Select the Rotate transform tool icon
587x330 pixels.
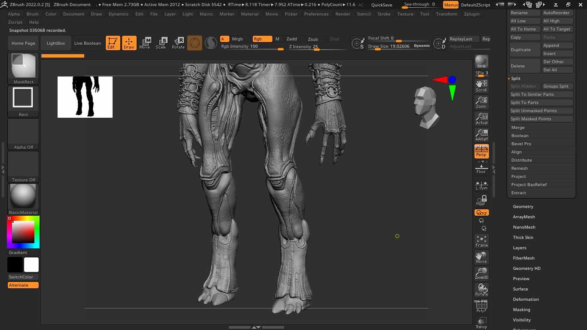(x=178, y=43)
